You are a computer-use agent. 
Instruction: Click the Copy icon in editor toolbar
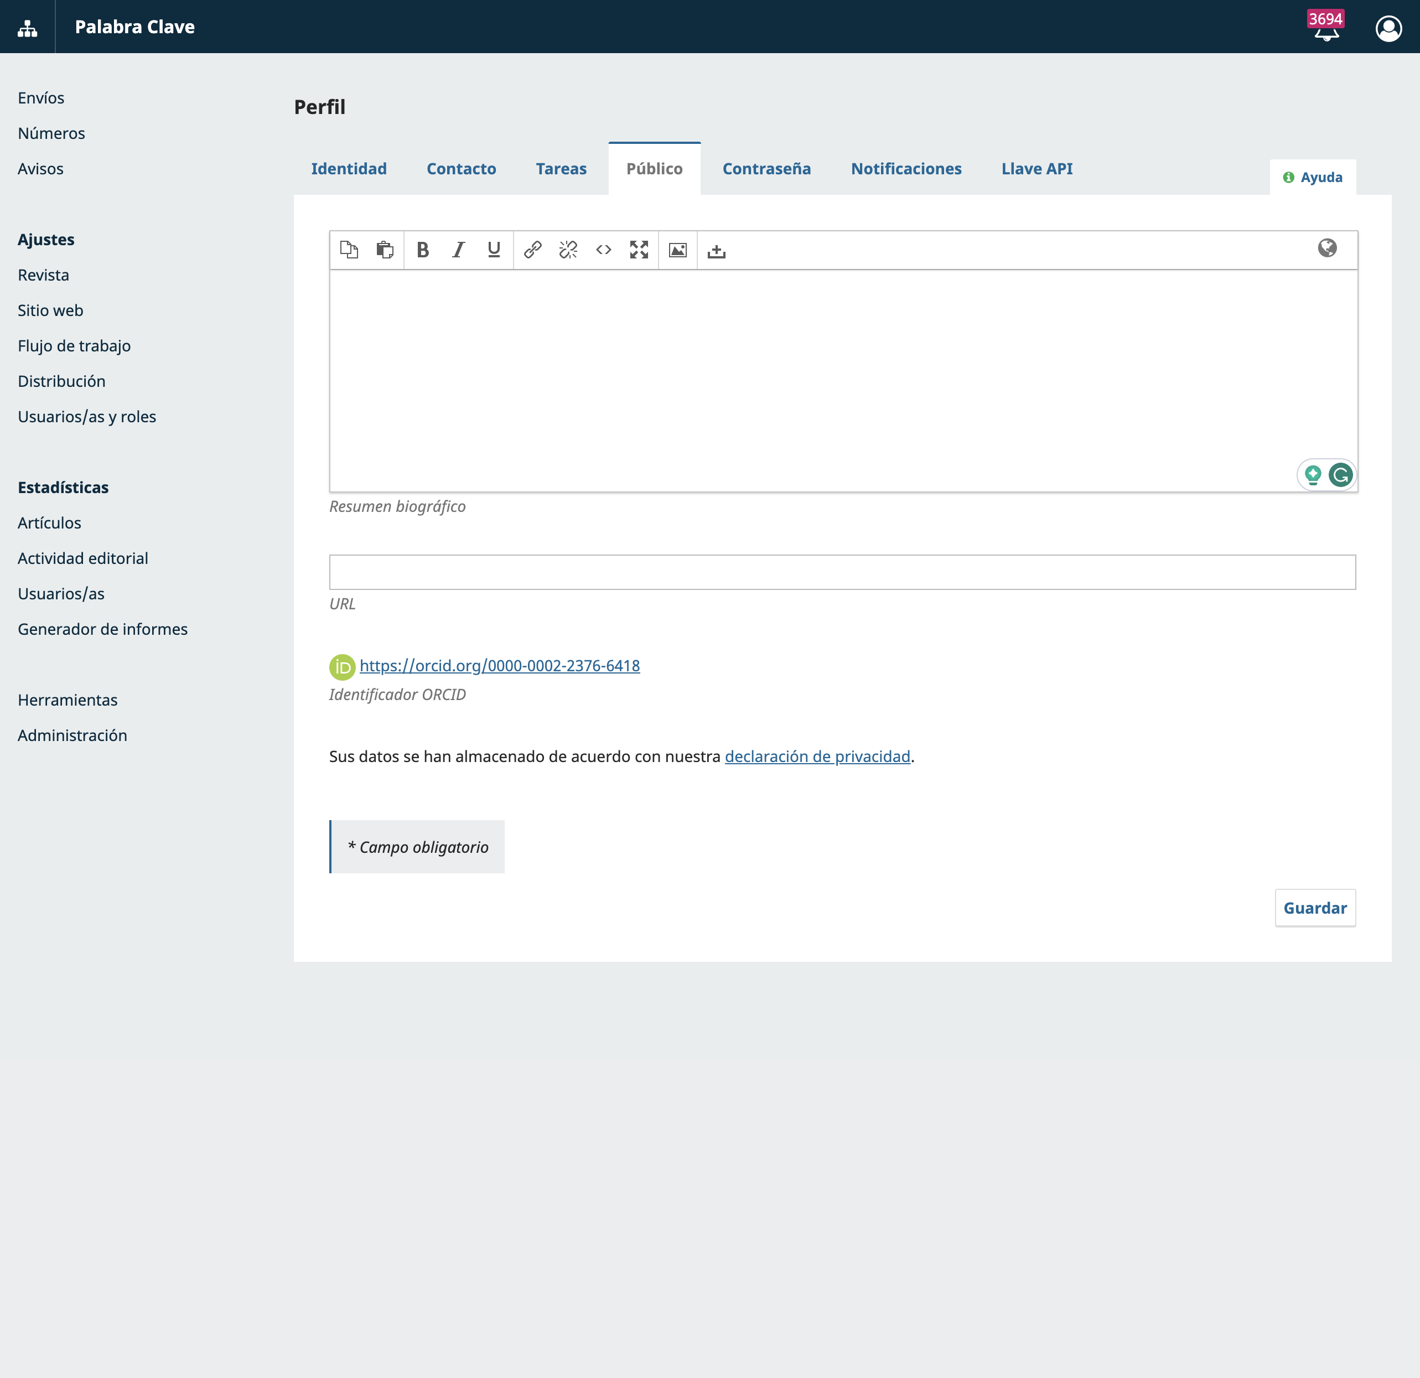(349, 250)
